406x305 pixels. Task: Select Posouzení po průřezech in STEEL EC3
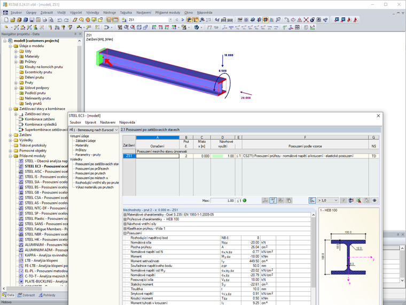coord(92,169)
